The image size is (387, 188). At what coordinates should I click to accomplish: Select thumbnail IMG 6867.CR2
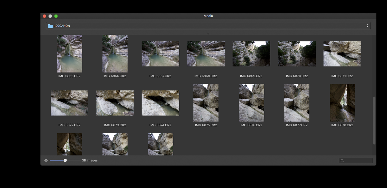[x=160, y=54]
